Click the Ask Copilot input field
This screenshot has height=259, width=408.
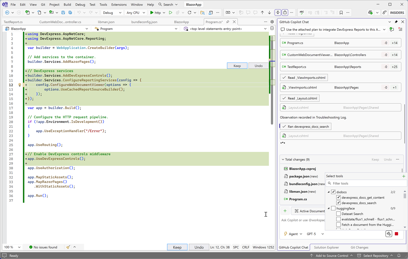(302, 220)
